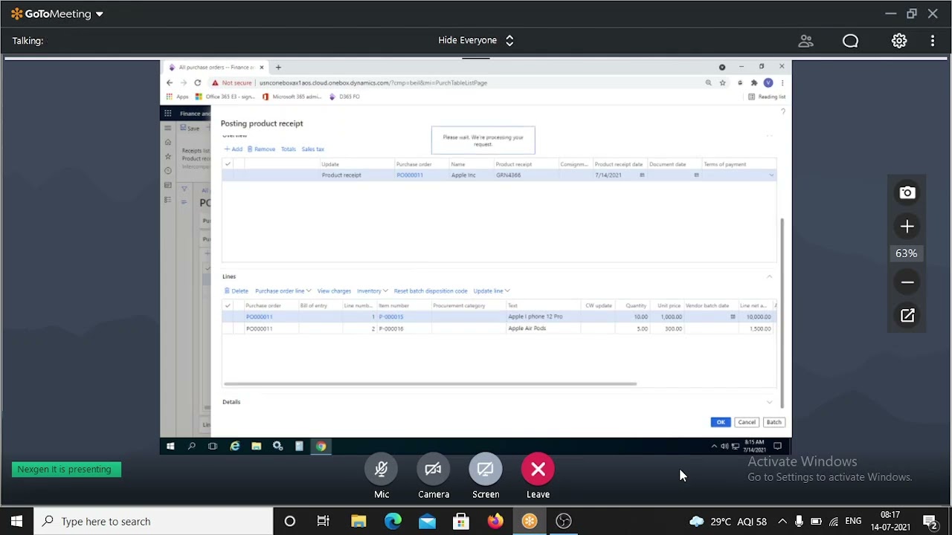Click the Batch button
This screenshot has width=952, height=535.
(x=773, y=422)
